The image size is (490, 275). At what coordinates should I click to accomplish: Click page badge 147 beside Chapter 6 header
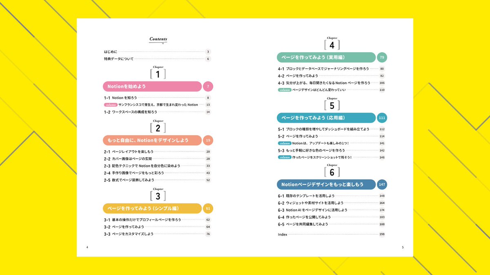[x=382, y=184]
